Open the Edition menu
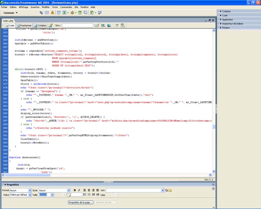 click(x=13, y=7)
